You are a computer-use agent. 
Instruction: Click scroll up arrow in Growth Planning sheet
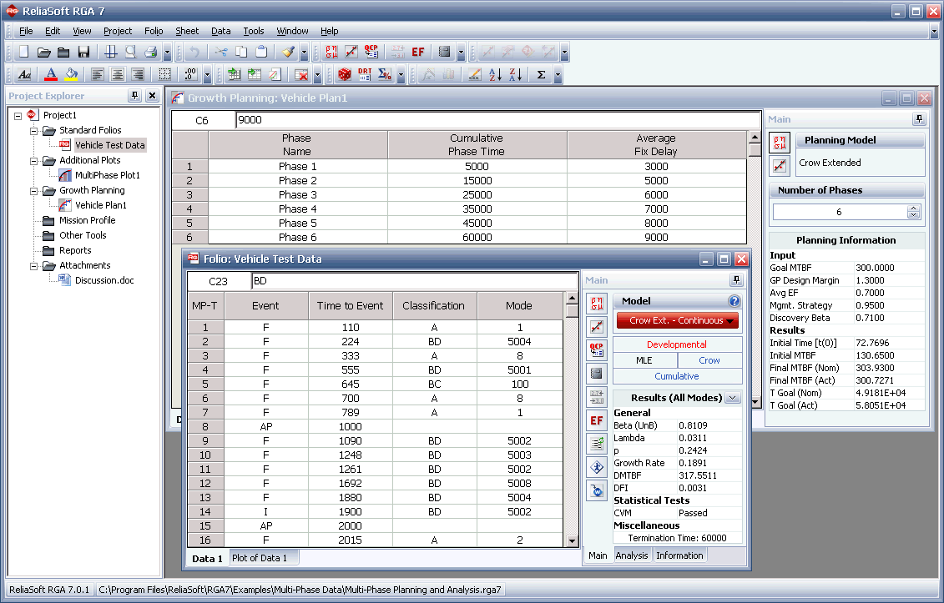click(755, 138)
